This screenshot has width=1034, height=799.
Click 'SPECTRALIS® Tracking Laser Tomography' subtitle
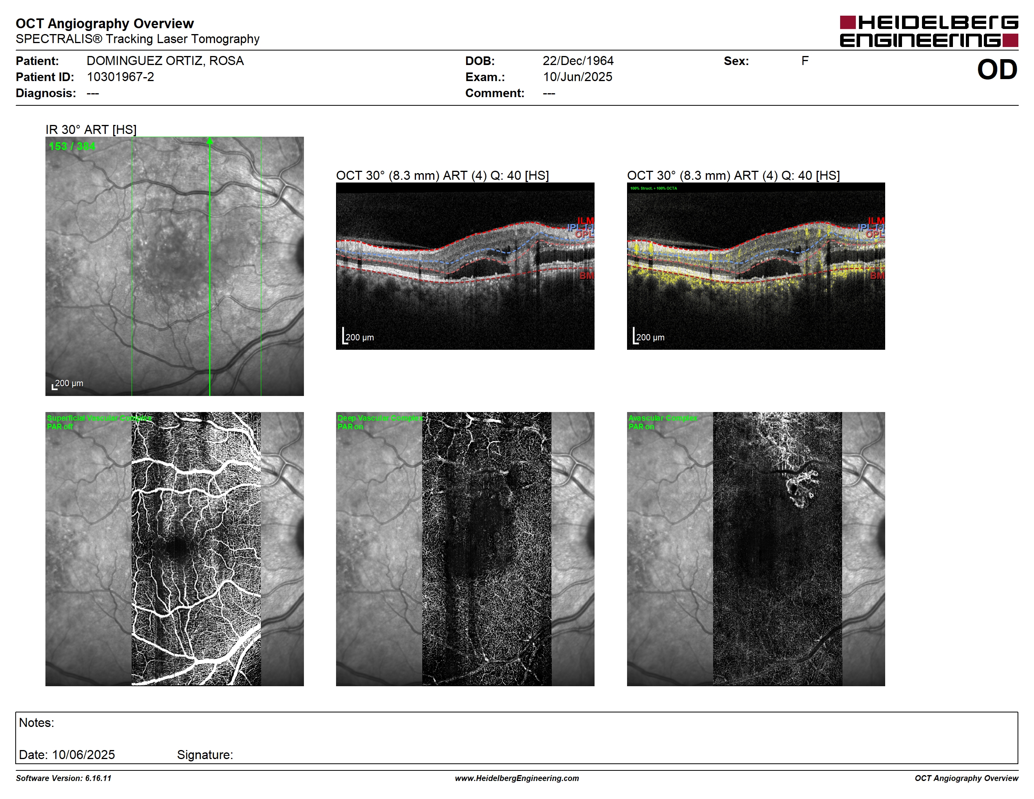(137, 39)
